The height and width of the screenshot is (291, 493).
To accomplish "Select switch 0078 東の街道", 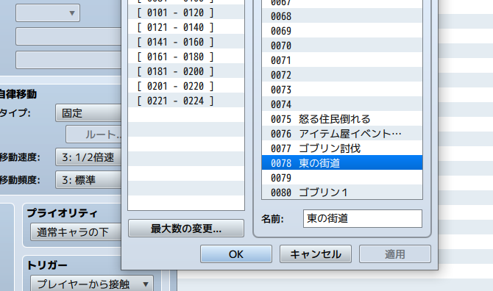I will (341, 163).
